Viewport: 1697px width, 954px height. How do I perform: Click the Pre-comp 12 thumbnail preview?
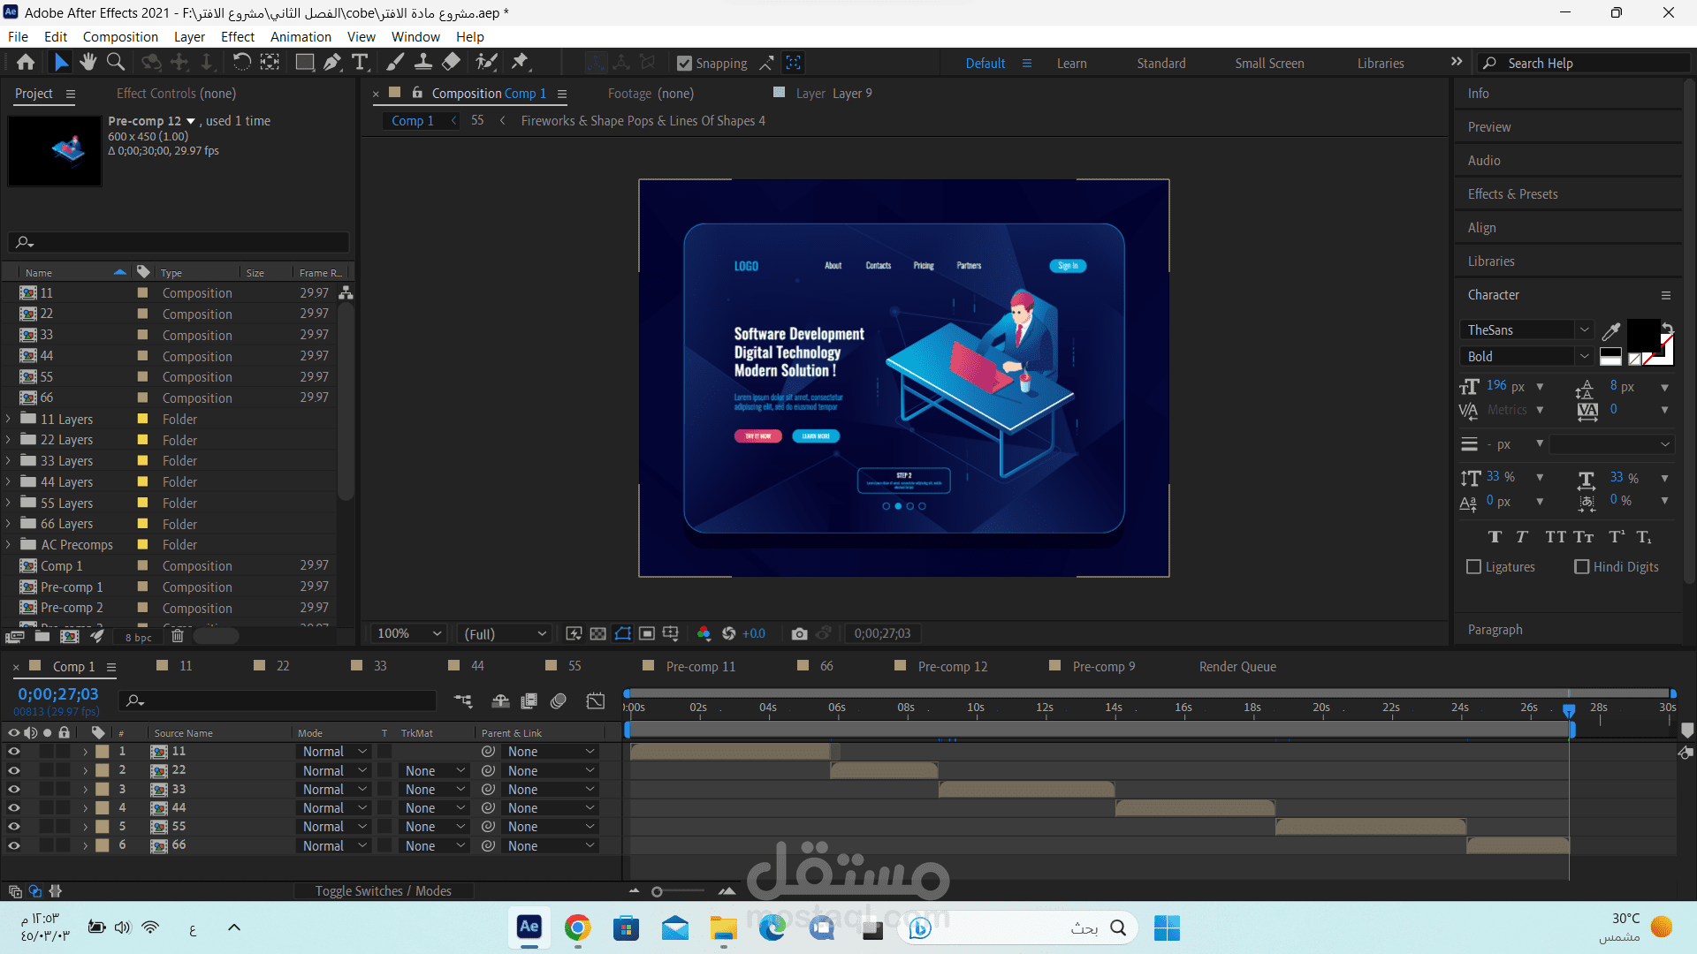tap(55, 150)
